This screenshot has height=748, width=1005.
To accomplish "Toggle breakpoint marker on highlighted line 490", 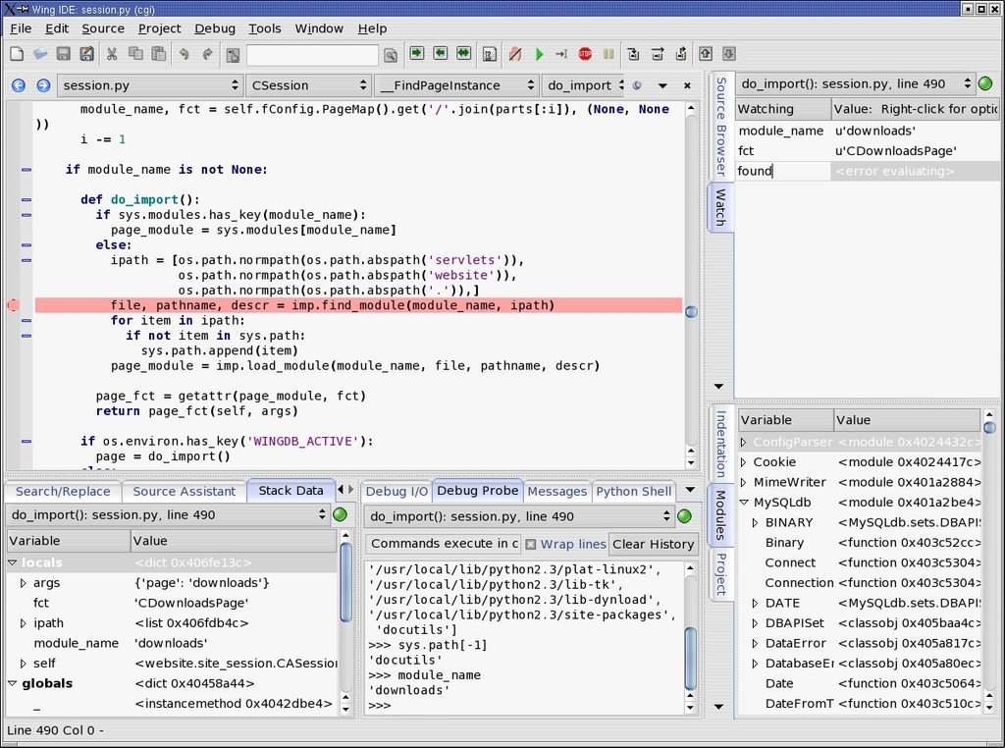I will (13, 305).
